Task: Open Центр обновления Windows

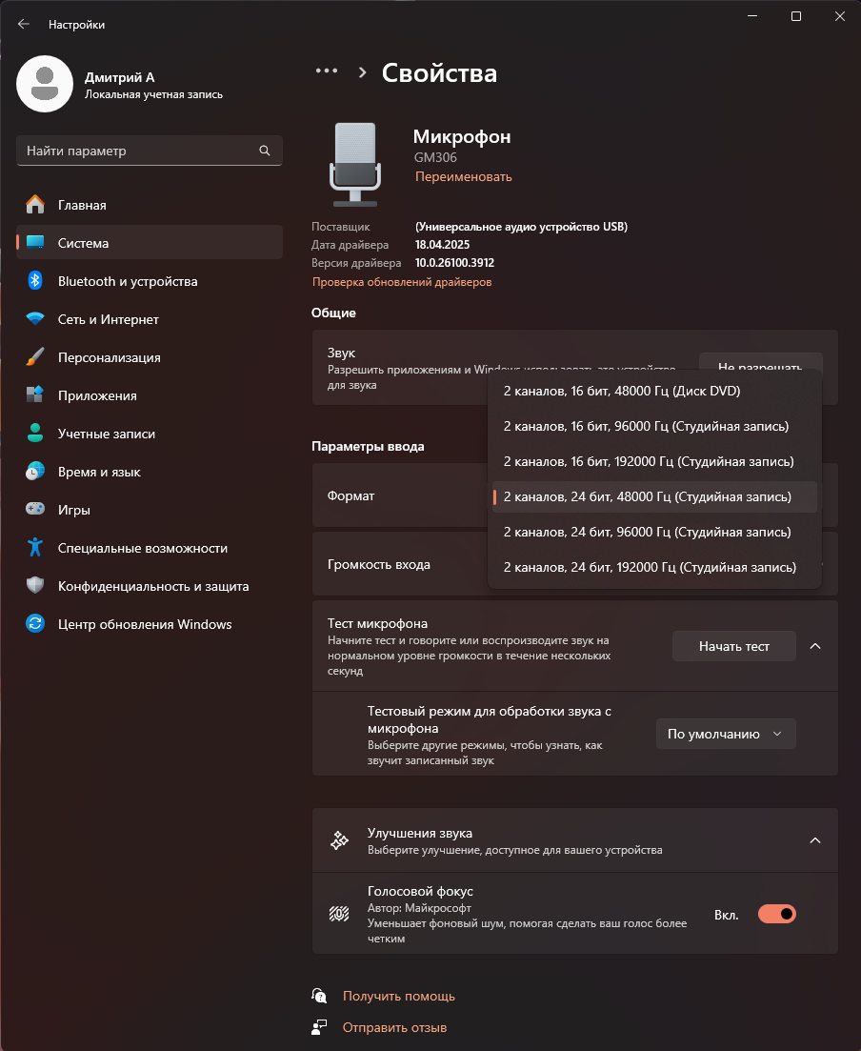Action: coord(145,624)
